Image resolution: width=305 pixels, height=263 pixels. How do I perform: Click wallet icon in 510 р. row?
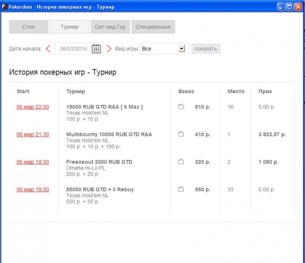point(181,107)
